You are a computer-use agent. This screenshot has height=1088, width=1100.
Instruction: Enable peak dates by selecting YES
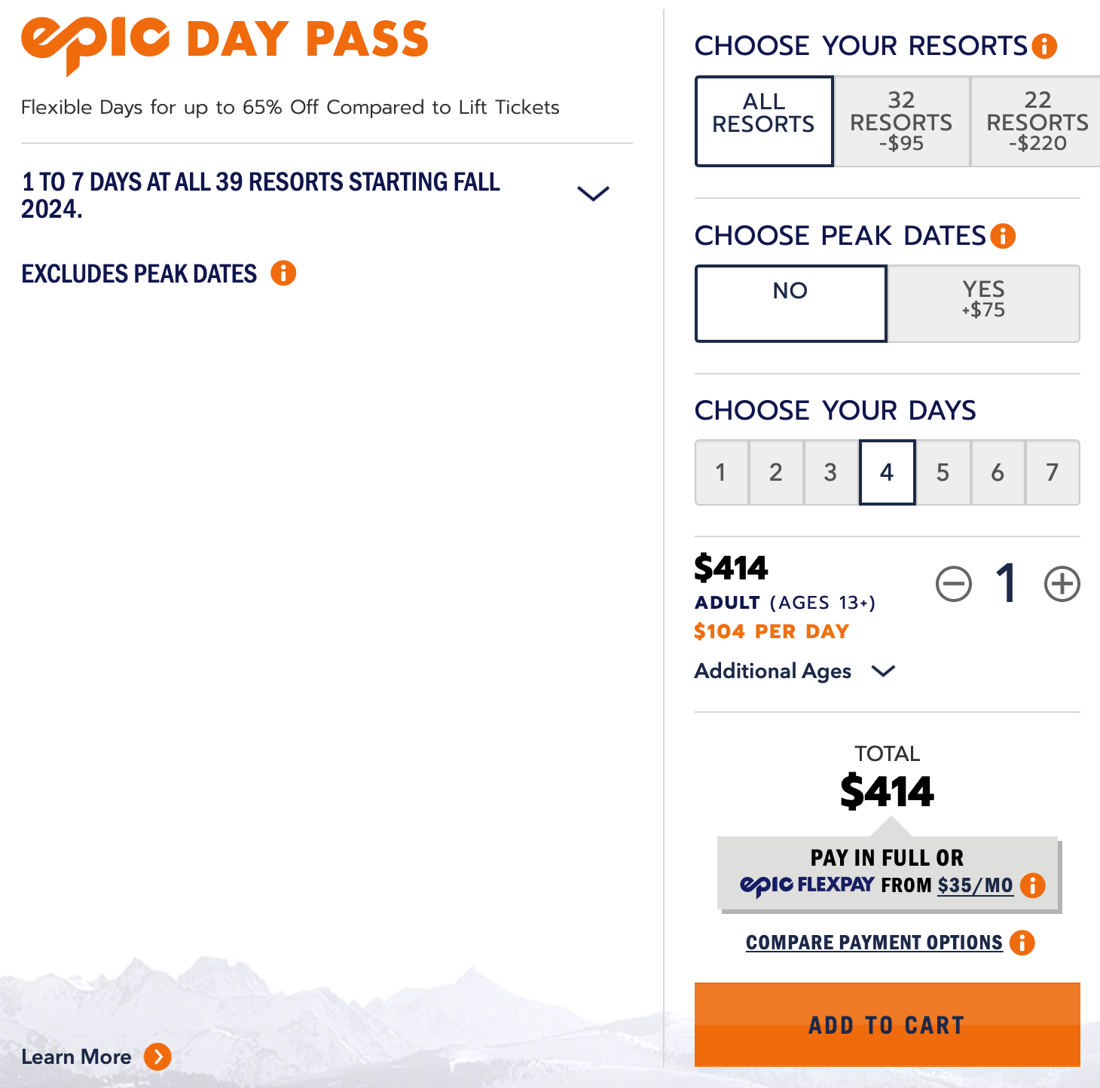click(x=984, y=303)
